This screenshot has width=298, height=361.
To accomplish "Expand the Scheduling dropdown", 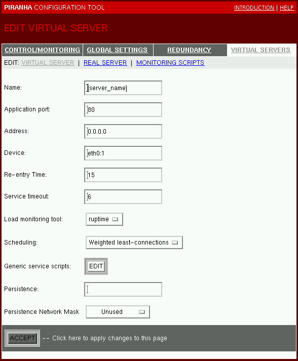I will point(134,243).
